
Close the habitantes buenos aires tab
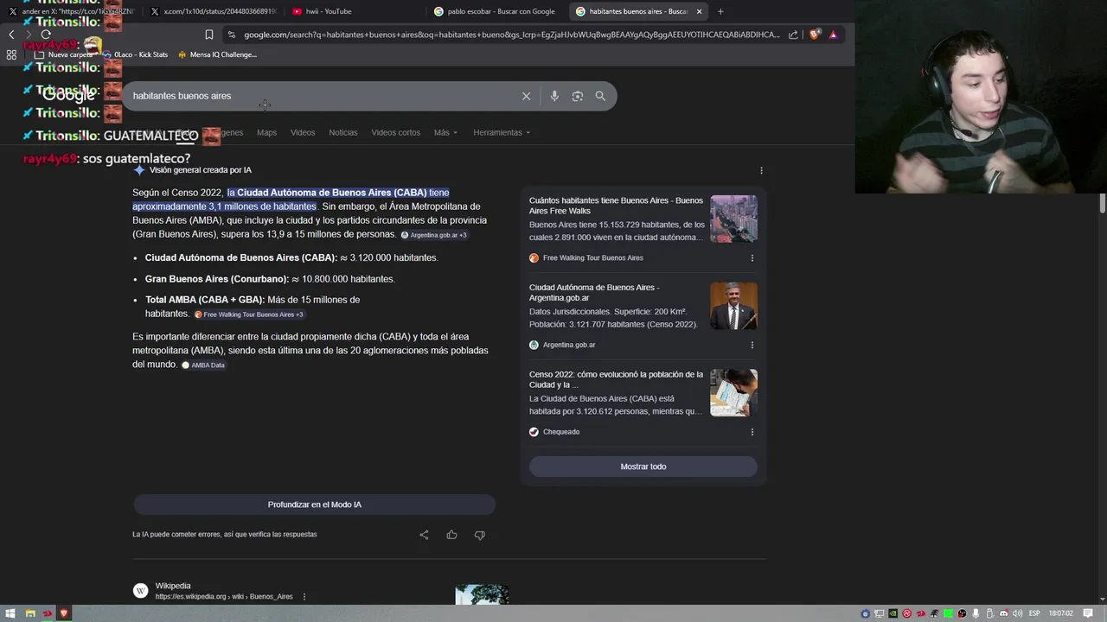point(699,11)
